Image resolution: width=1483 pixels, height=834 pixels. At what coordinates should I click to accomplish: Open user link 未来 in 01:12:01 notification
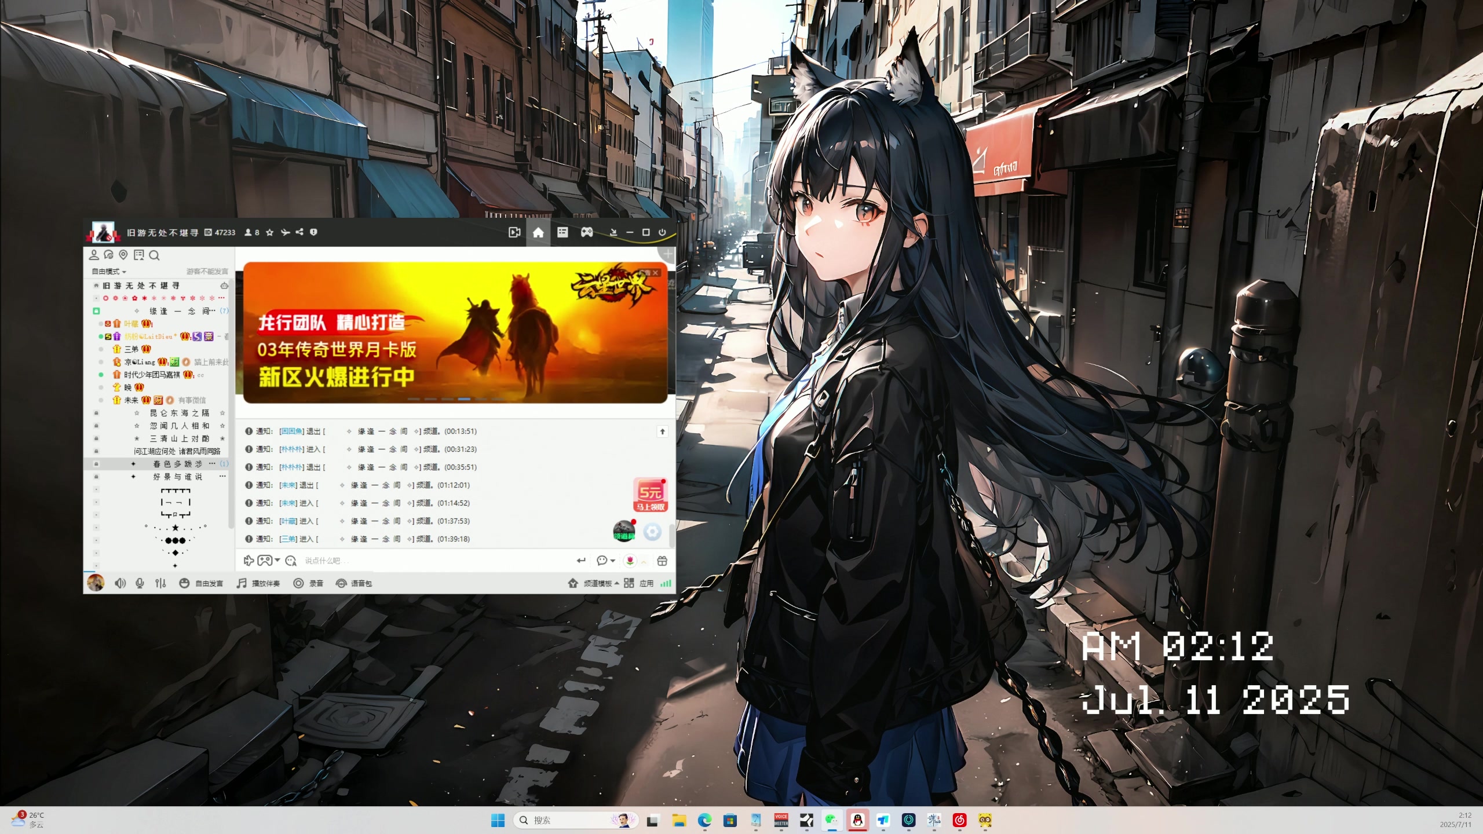coord(288,485)
